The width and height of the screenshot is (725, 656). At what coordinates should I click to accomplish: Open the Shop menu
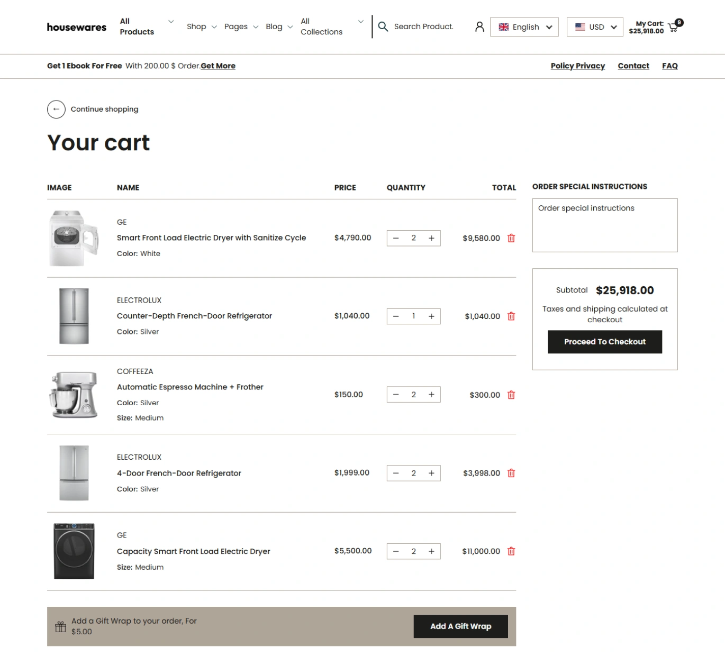tap(202, 26)
